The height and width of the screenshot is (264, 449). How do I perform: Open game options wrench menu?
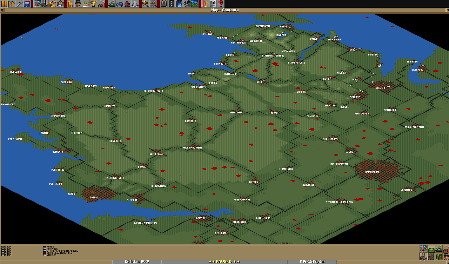[19, 4]
